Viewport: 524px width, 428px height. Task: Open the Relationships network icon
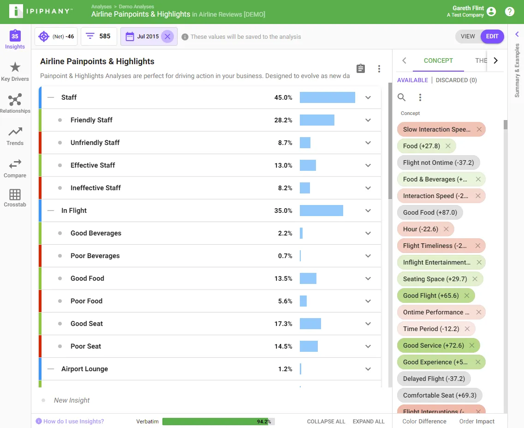(15, 100)
